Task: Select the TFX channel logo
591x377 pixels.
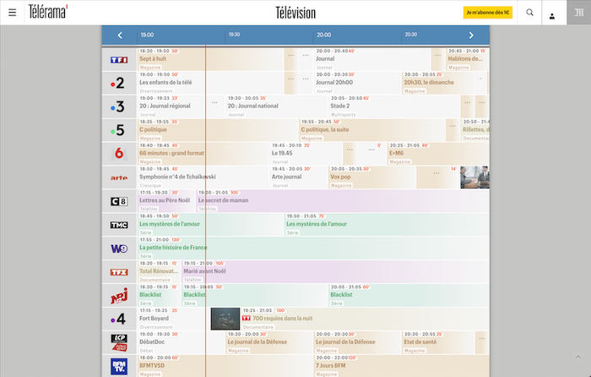Action: pyautogui.click(x=119, y=272)
